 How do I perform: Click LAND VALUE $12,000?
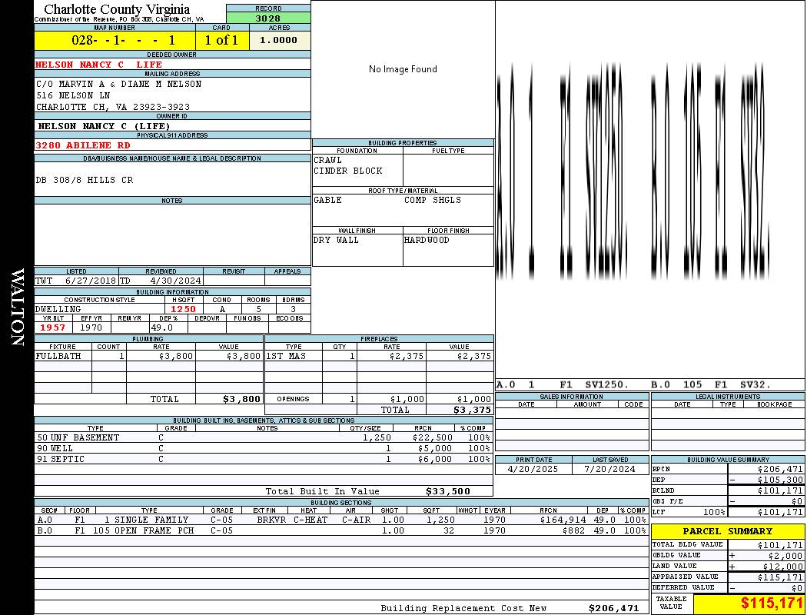tap(783, 567)
